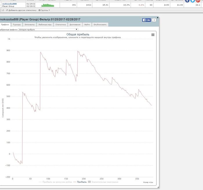Open the Опубликовать tab

click(100, 24)
